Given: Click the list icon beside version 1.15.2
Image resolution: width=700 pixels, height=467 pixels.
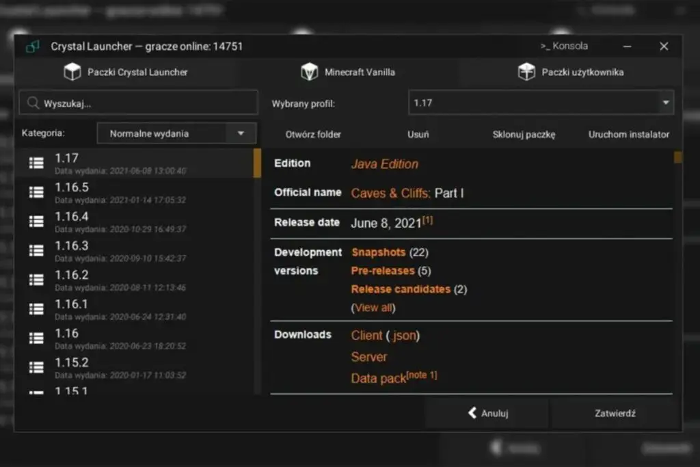Looking at the screenshot, I should point(36,367).
